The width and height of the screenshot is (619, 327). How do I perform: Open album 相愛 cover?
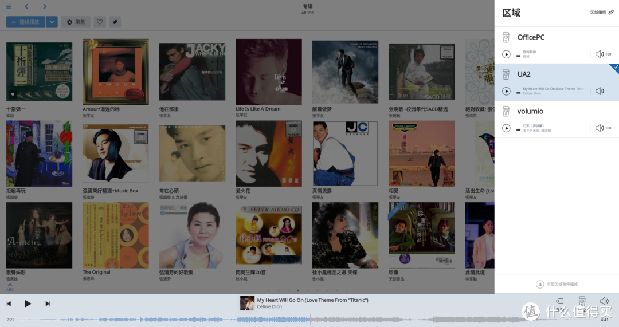point(422,153)
